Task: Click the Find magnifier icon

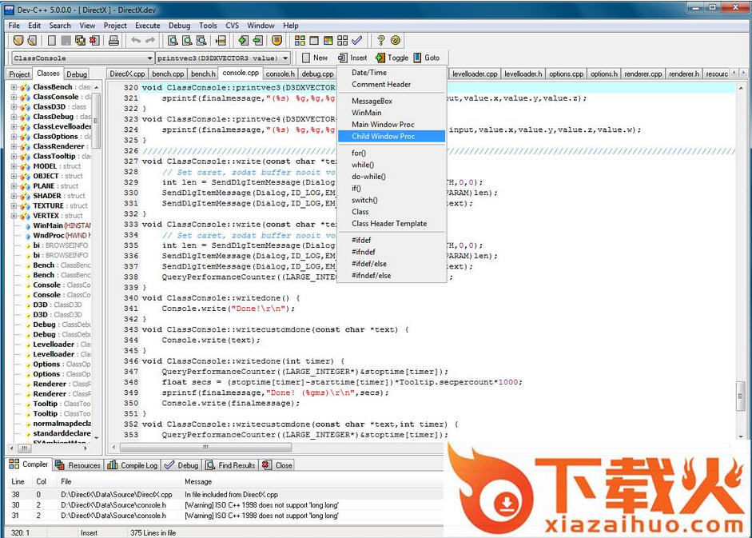Action: pos(173,41)
